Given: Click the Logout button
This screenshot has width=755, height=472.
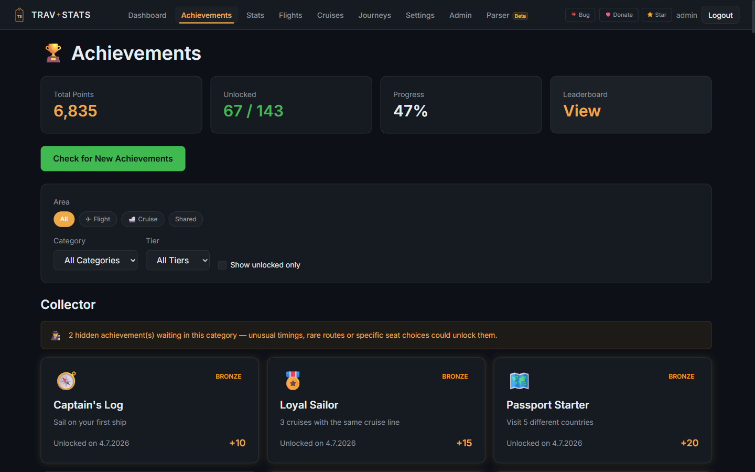Looking at the screenshot, I should [720, 15].
